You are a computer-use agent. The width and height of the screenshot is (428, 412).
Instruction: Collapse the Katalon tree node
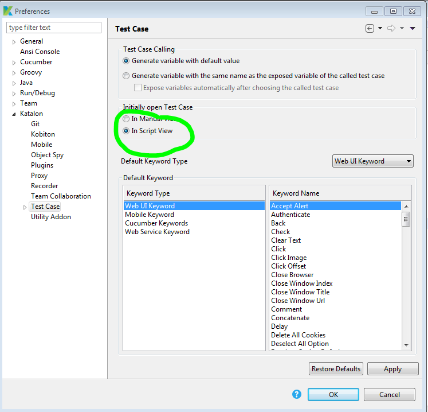[14, 114]
